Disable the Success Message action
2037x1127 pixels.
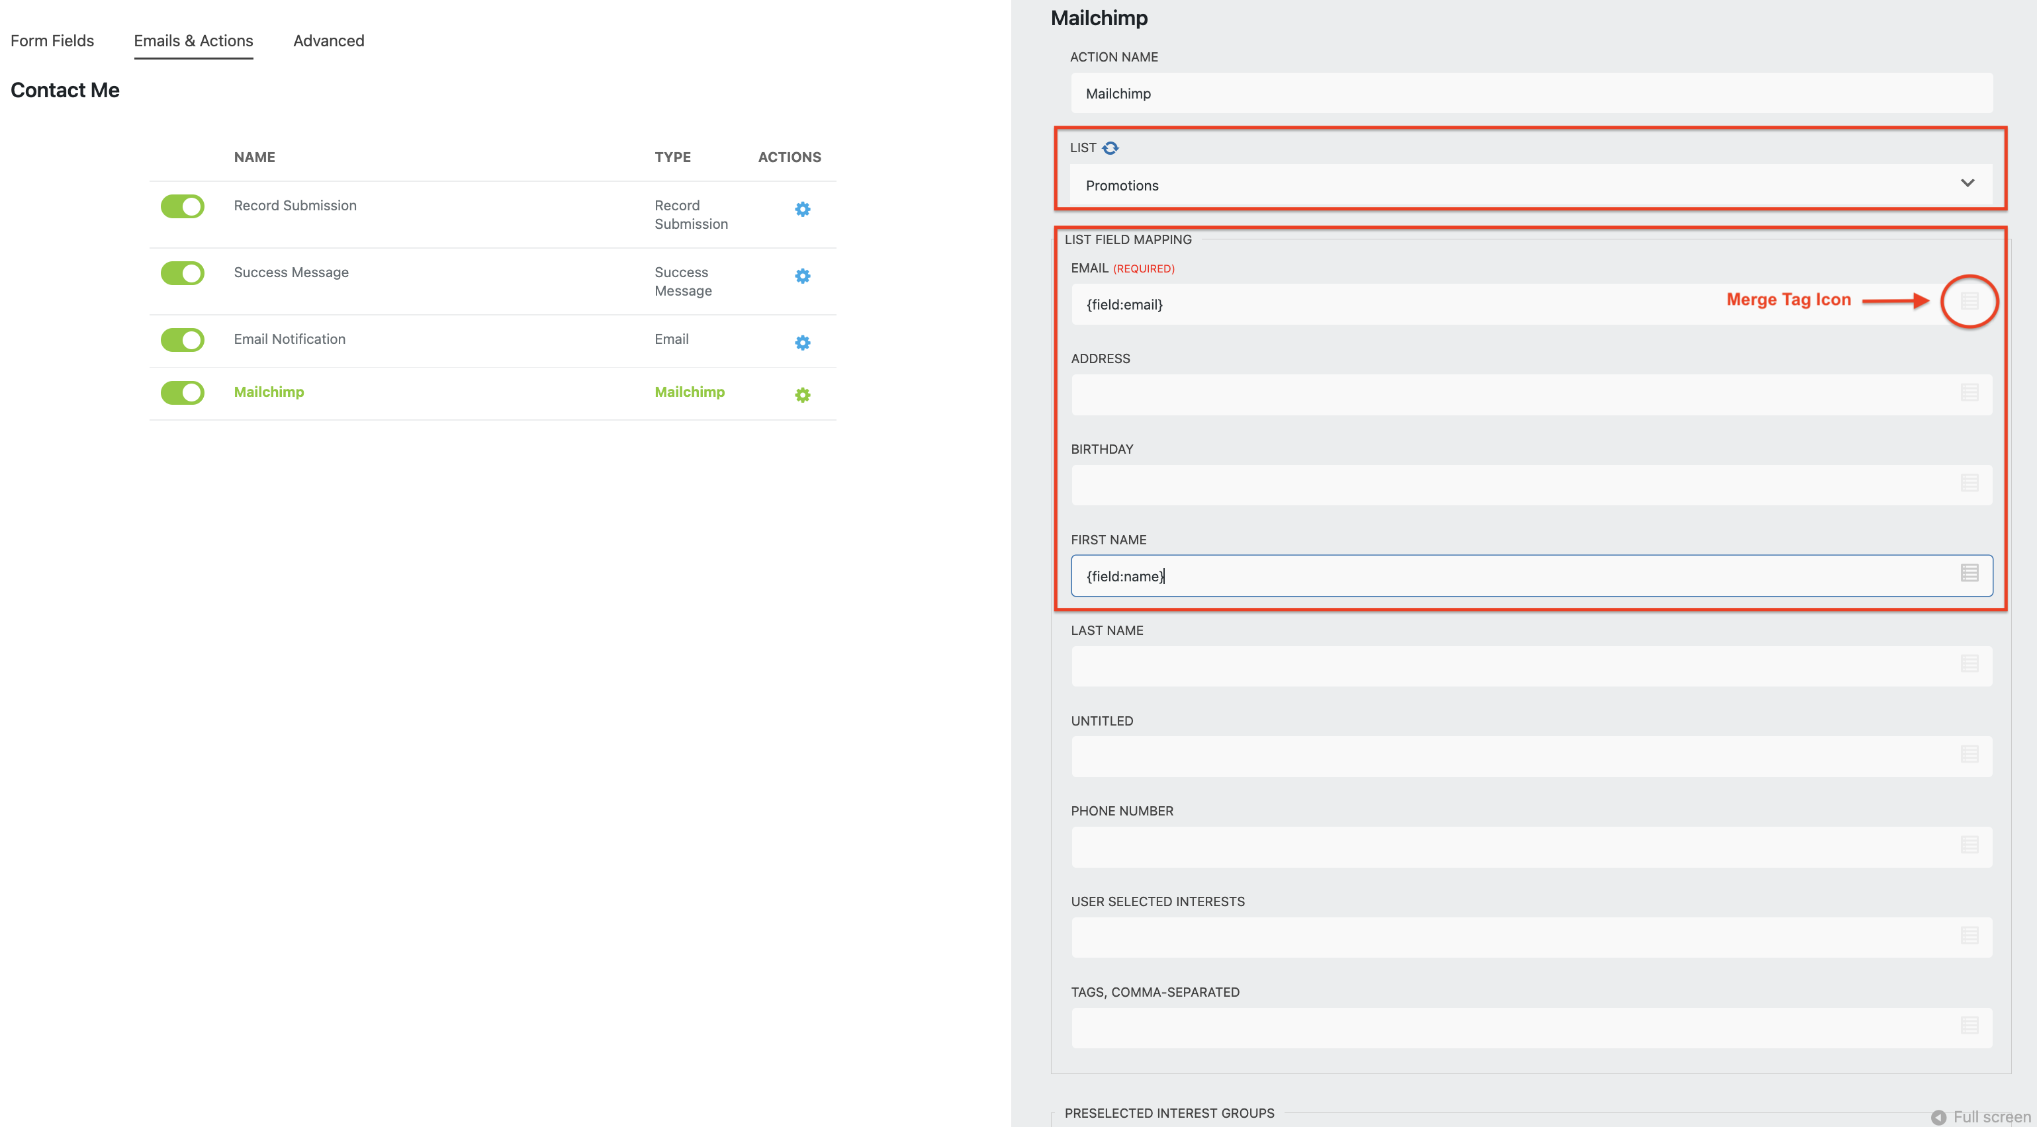[182, 272]
